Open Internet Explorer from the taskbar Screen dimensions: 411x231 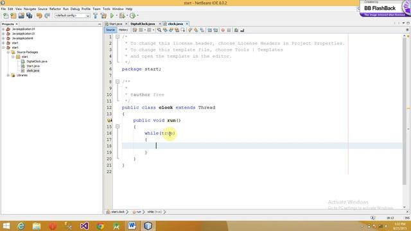(x=21, y=226)
